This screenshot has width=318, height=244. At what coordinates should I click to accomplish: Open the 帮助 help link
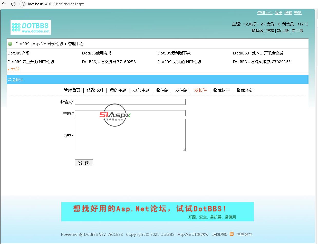(298, 13)
